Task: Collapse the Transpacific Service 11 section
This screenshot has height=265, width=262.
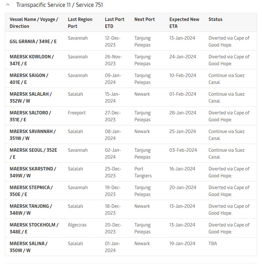Action: click(8, 5)
